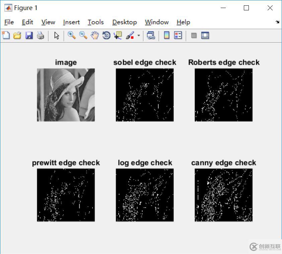Enable the Pan hand tool
Image resolution: width=282 pixels, height=254 pixels.
(95, 35)
